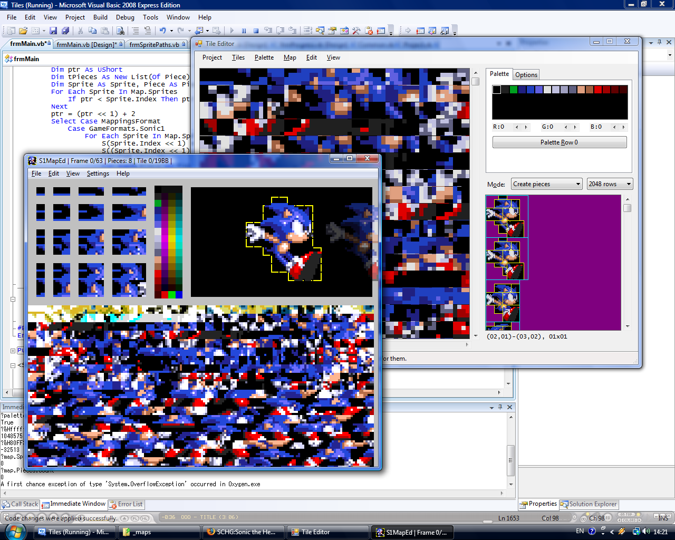Select the bright red palette swatch
Screen dimensions: 675x540
pyautogui.click(x=598, y=90)
